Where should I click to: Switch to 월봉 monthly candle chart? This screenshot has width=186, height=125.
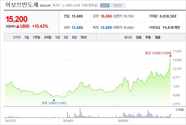(158, 37)
